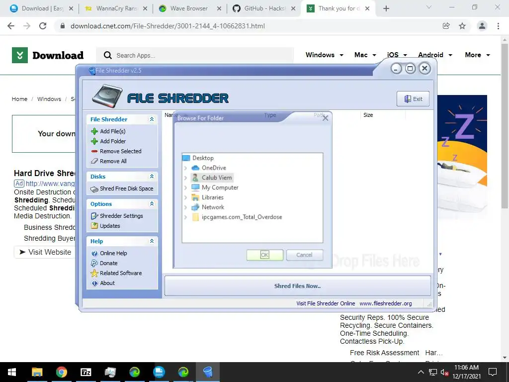Viewport: 509px width, 382px height.
Task: Click the About info icon
Action: (94, 283)
